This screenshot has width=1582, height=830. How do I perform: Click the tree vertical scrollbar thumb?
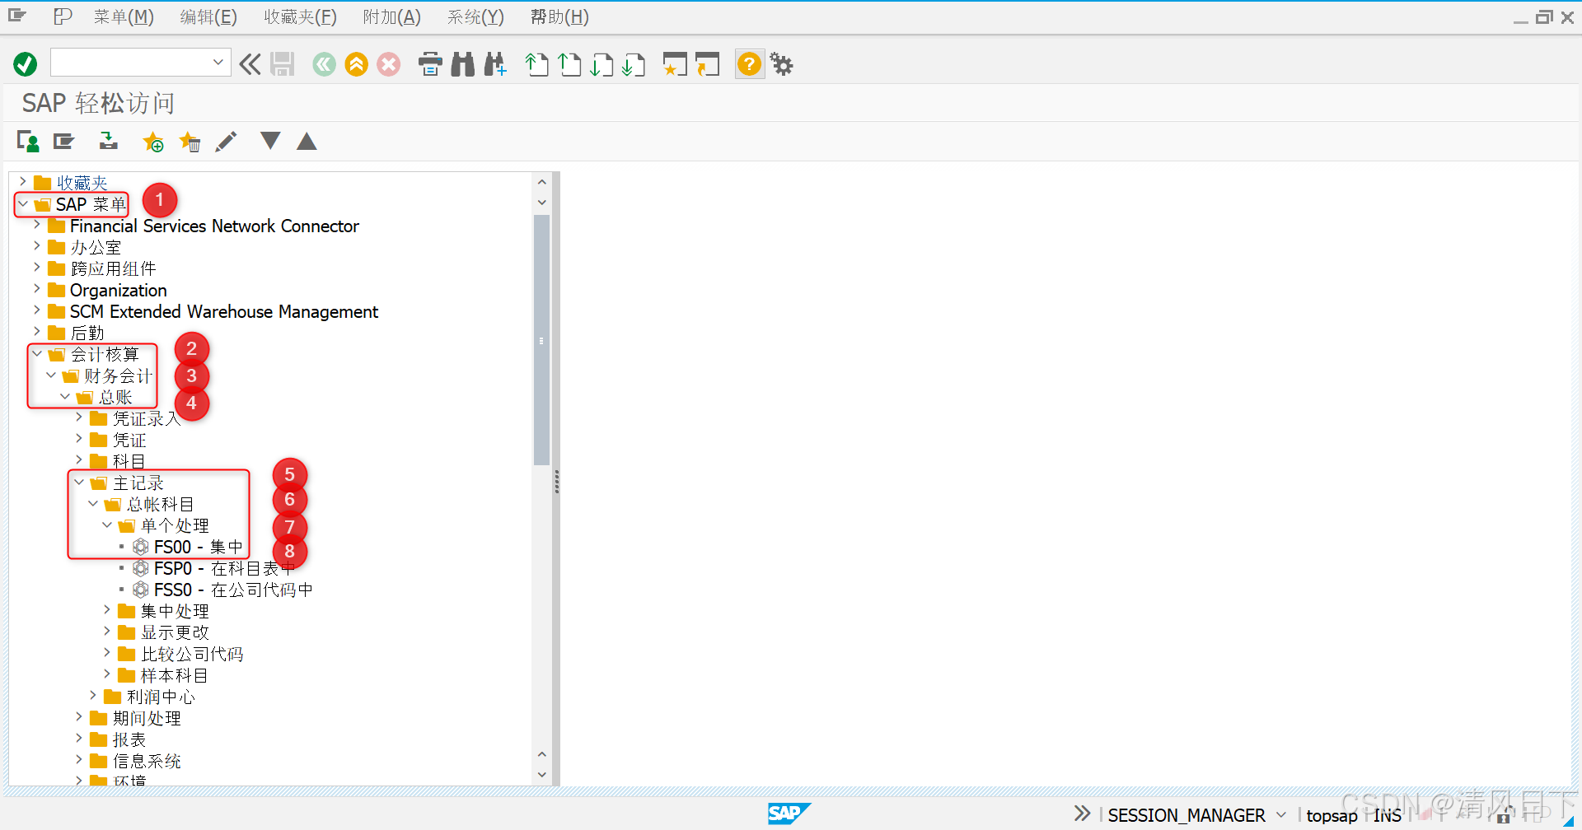[x=541, y=340]
